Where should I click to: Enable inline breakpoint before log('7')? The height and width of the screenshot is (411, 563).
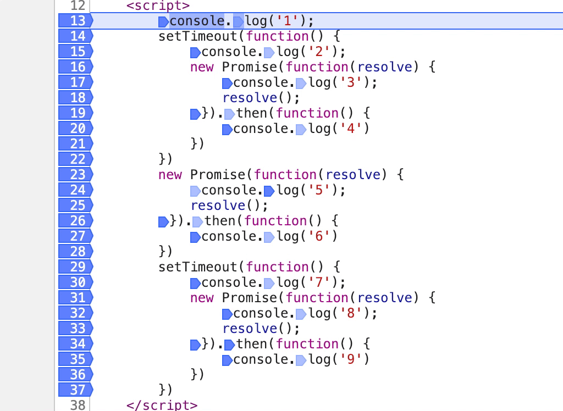coord(269,284)
